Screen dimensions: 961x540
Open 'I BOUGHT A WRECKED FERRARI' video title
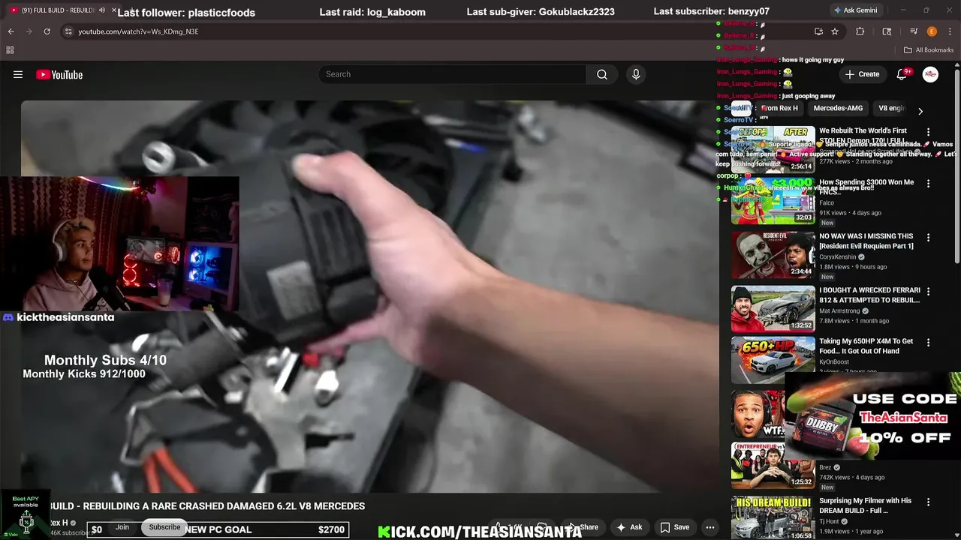pos(869,295)
